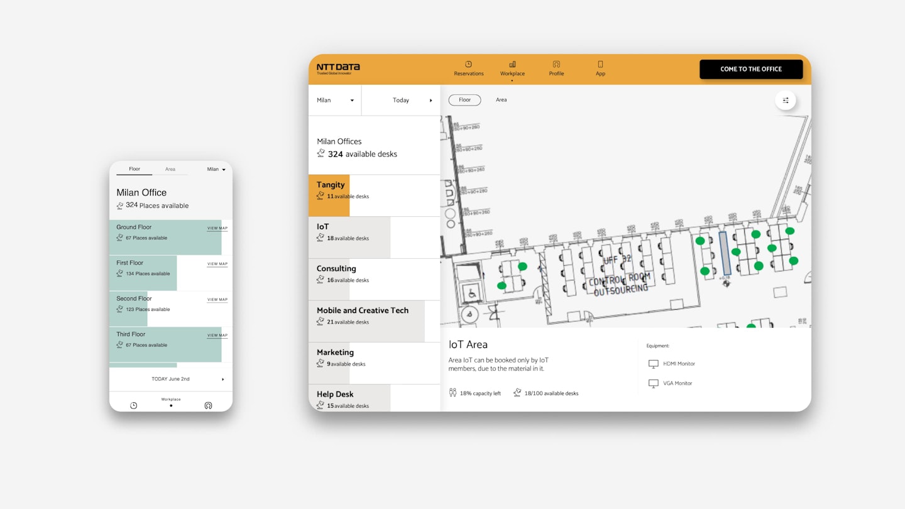Expand Milan city dropdown on tablet

click(x=336, y=101)
